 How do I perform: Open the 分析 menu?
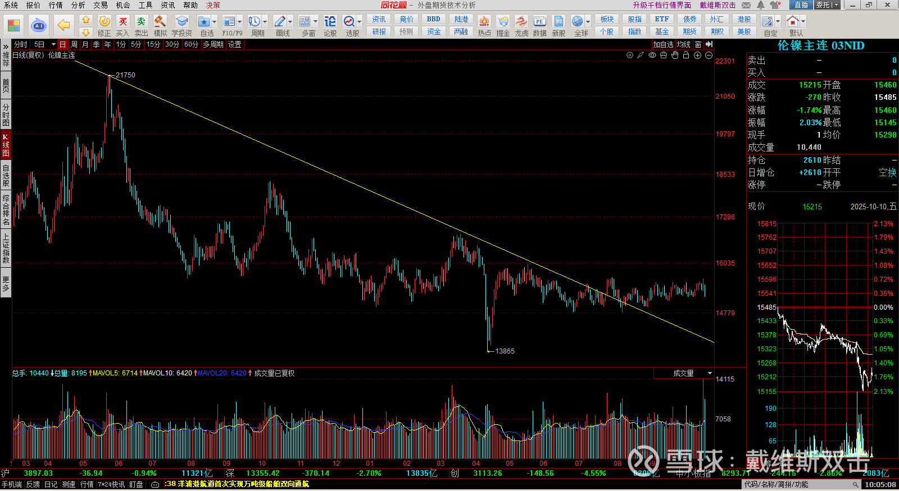coord(78,5)
